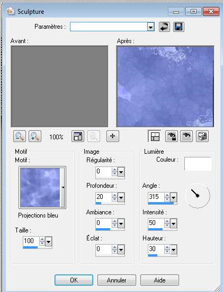The width and height of the screenshot is (223, 292).
Task: Click the fit preview to window icon
Action: [x=78, y=136]
